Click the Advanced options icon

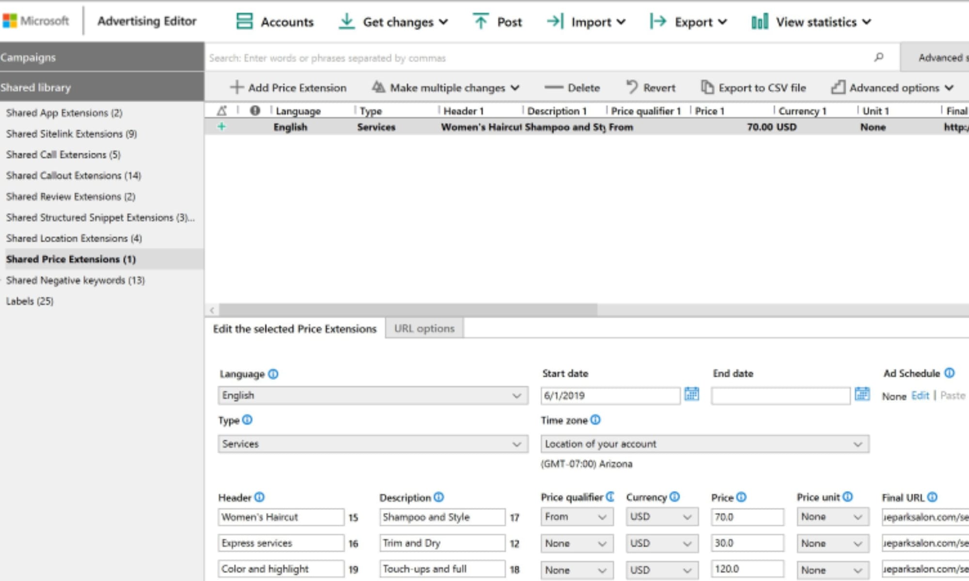(838, 87)
